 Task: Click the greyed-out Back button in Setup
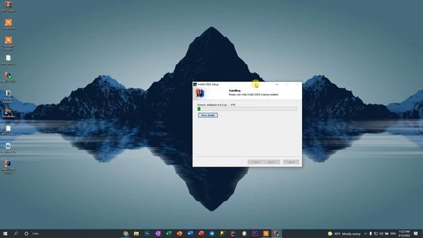point(256,162)
